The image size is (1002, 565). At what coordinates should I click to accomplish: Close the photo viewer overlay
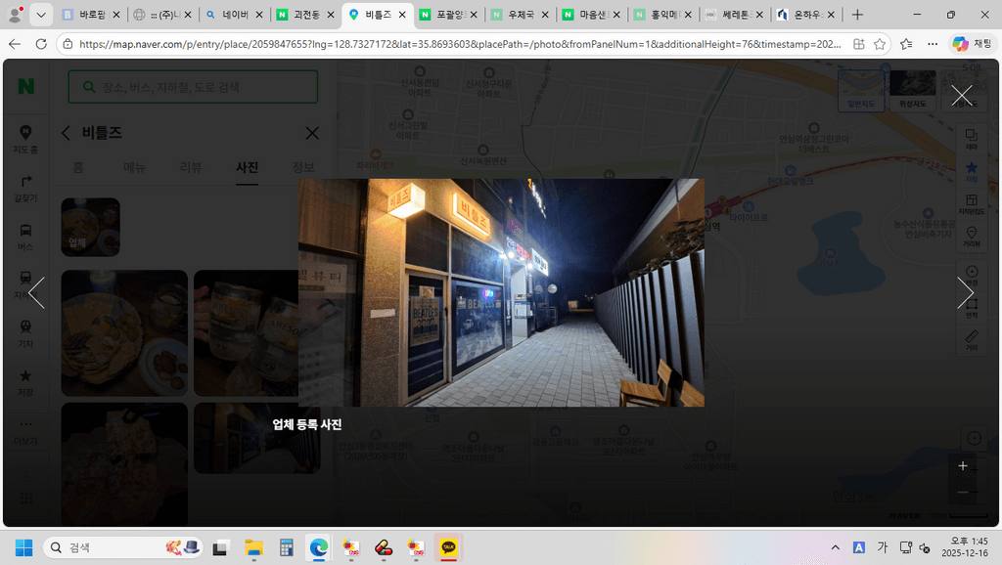click(x=961, y=96)
